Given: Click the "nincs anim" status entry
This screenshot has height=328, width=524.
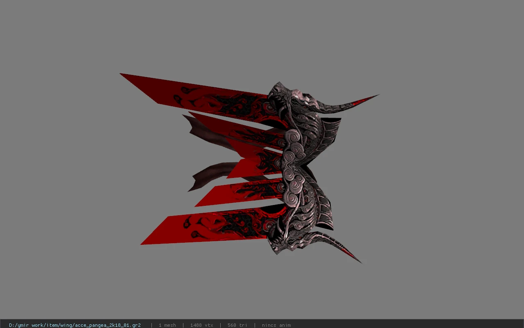Looking at the screenshot, I should tap(276, 325).
